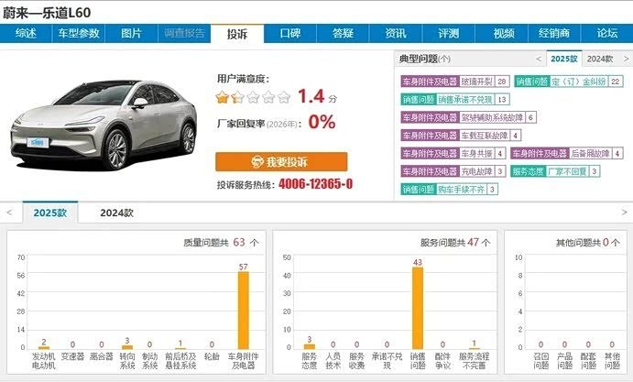
Task: Switch to 车型参数 tab
Action: (78, 33)
